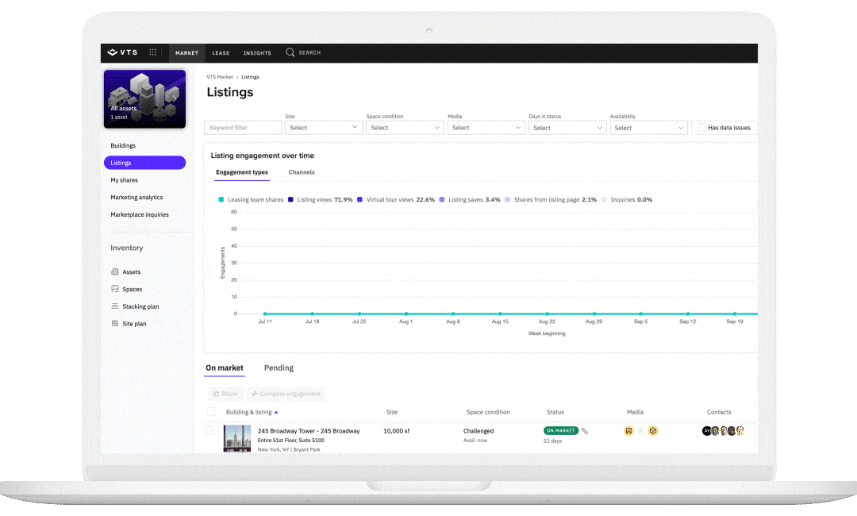Viewport: 857px width, 516px height.
Task: Open the Media filter dropdown
Action: click(486, 127)
